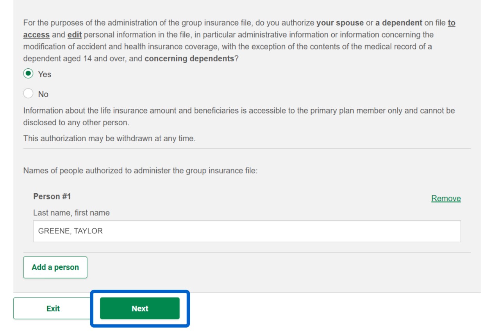Click "This authorization may be withdrawn" sentence
Viewport: 500px width, 333px height.
(x=109, y=138)
